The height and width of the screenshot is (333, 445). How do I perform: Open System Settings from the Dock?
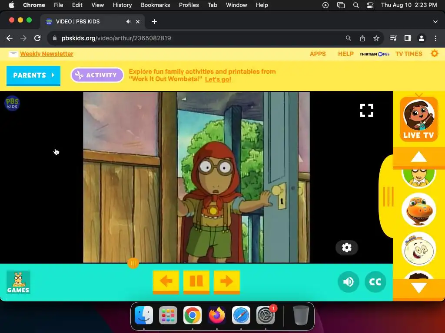point(266,315)
